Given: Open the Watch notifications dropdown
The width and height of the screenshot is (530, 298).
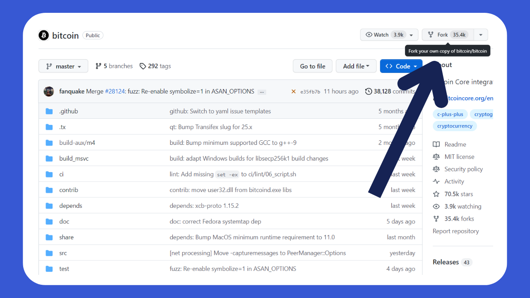Looking at the screenshot, I should (x=389, y=35).
